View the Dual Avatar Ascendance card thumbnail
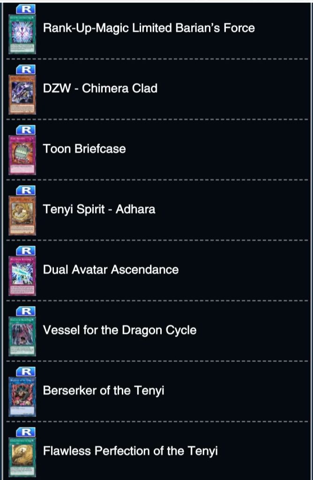Screen dimensions: 313x480 tap(22, 275)
